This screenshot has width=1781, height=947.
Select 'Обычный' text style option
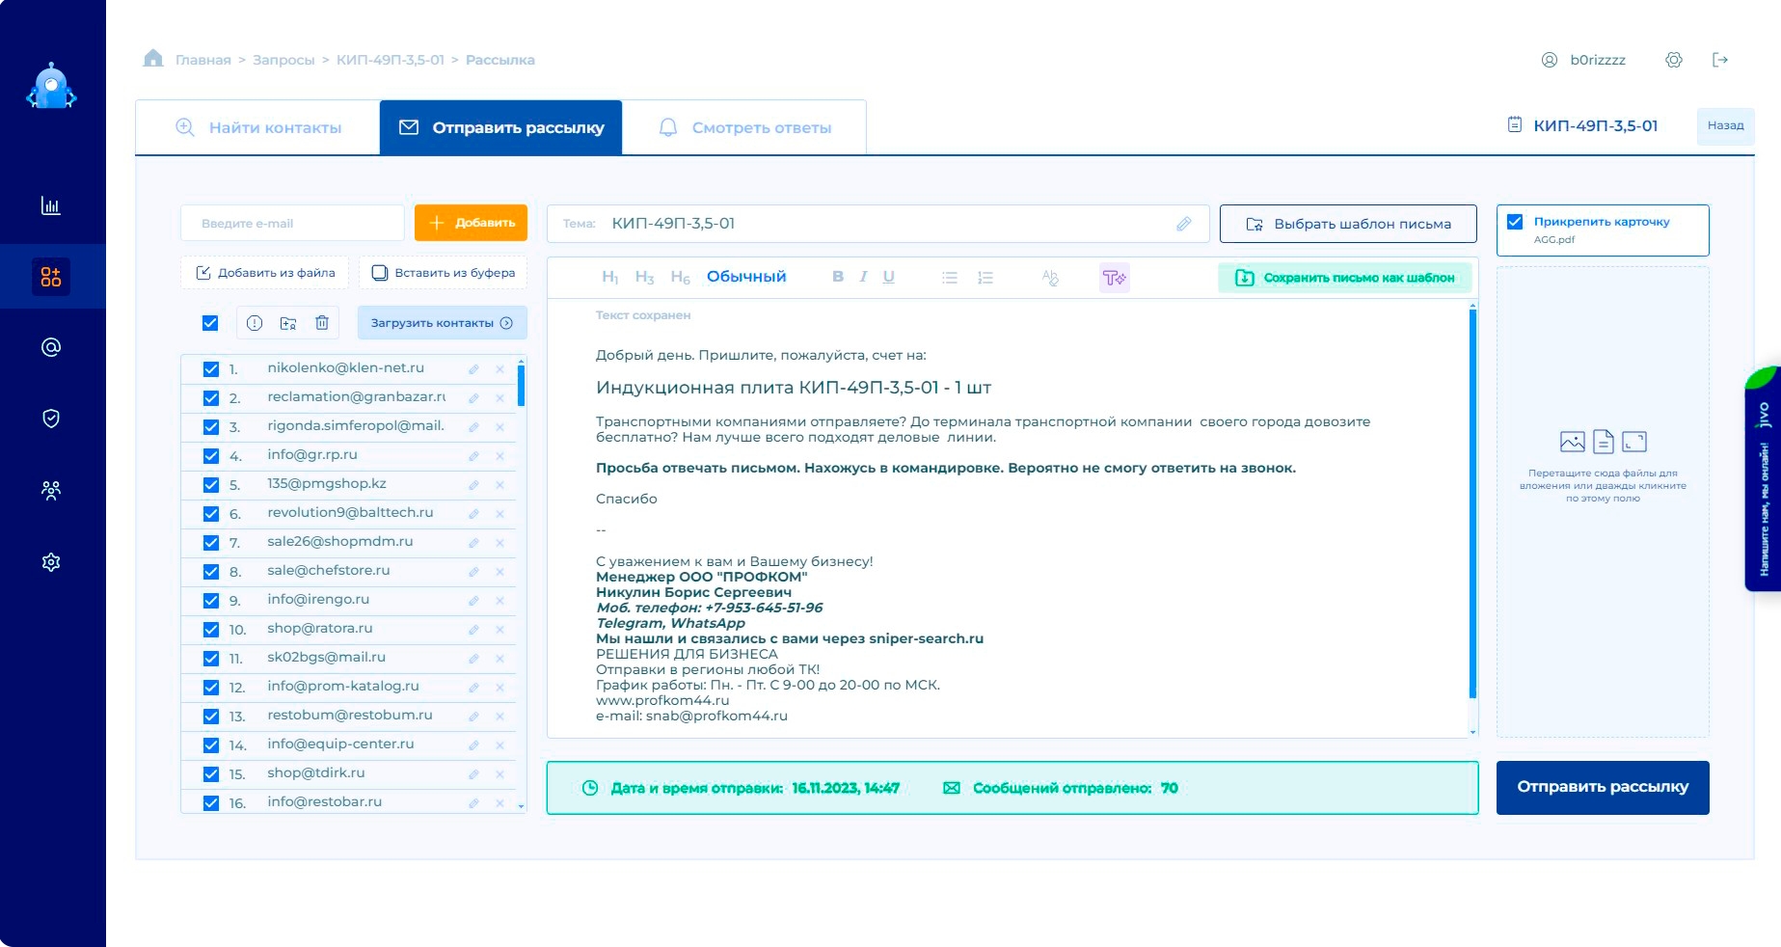click(x=746, y=277)
